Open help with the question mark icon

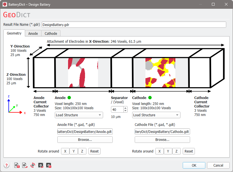6,165
